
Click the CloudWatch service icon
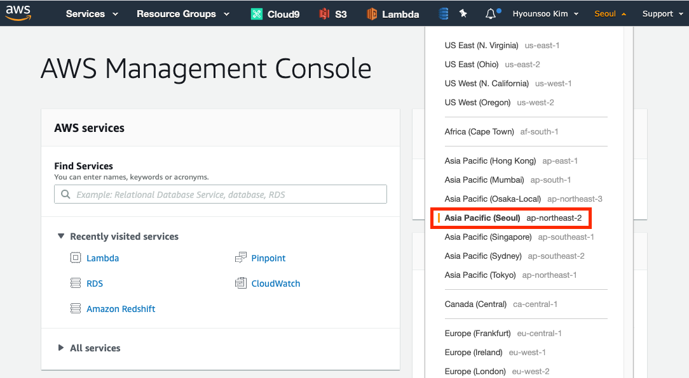[241, 283]
